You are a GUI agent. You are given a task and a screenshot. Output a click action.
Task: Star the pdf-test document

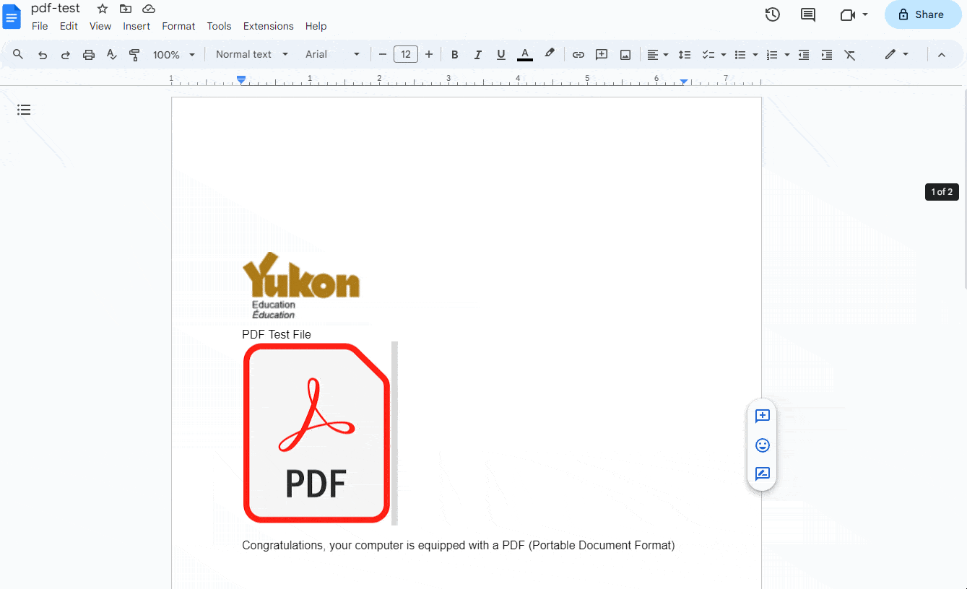pos(103,9)
